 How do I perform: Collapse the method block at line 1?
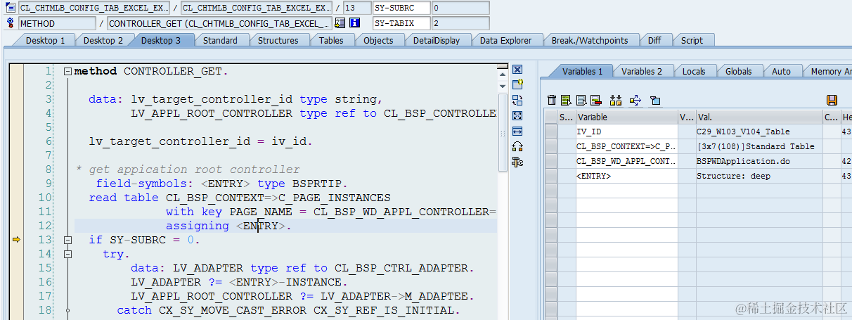[x=67, y=71]
